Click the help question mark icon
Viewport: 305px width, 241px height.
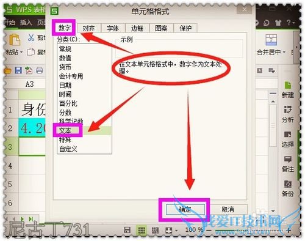point(289,23)
